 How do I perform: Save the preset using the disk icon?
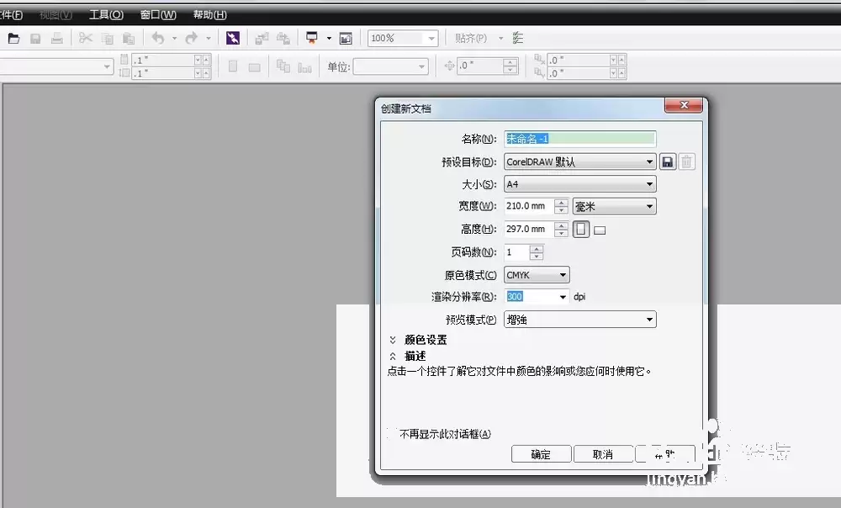point(667,161)
